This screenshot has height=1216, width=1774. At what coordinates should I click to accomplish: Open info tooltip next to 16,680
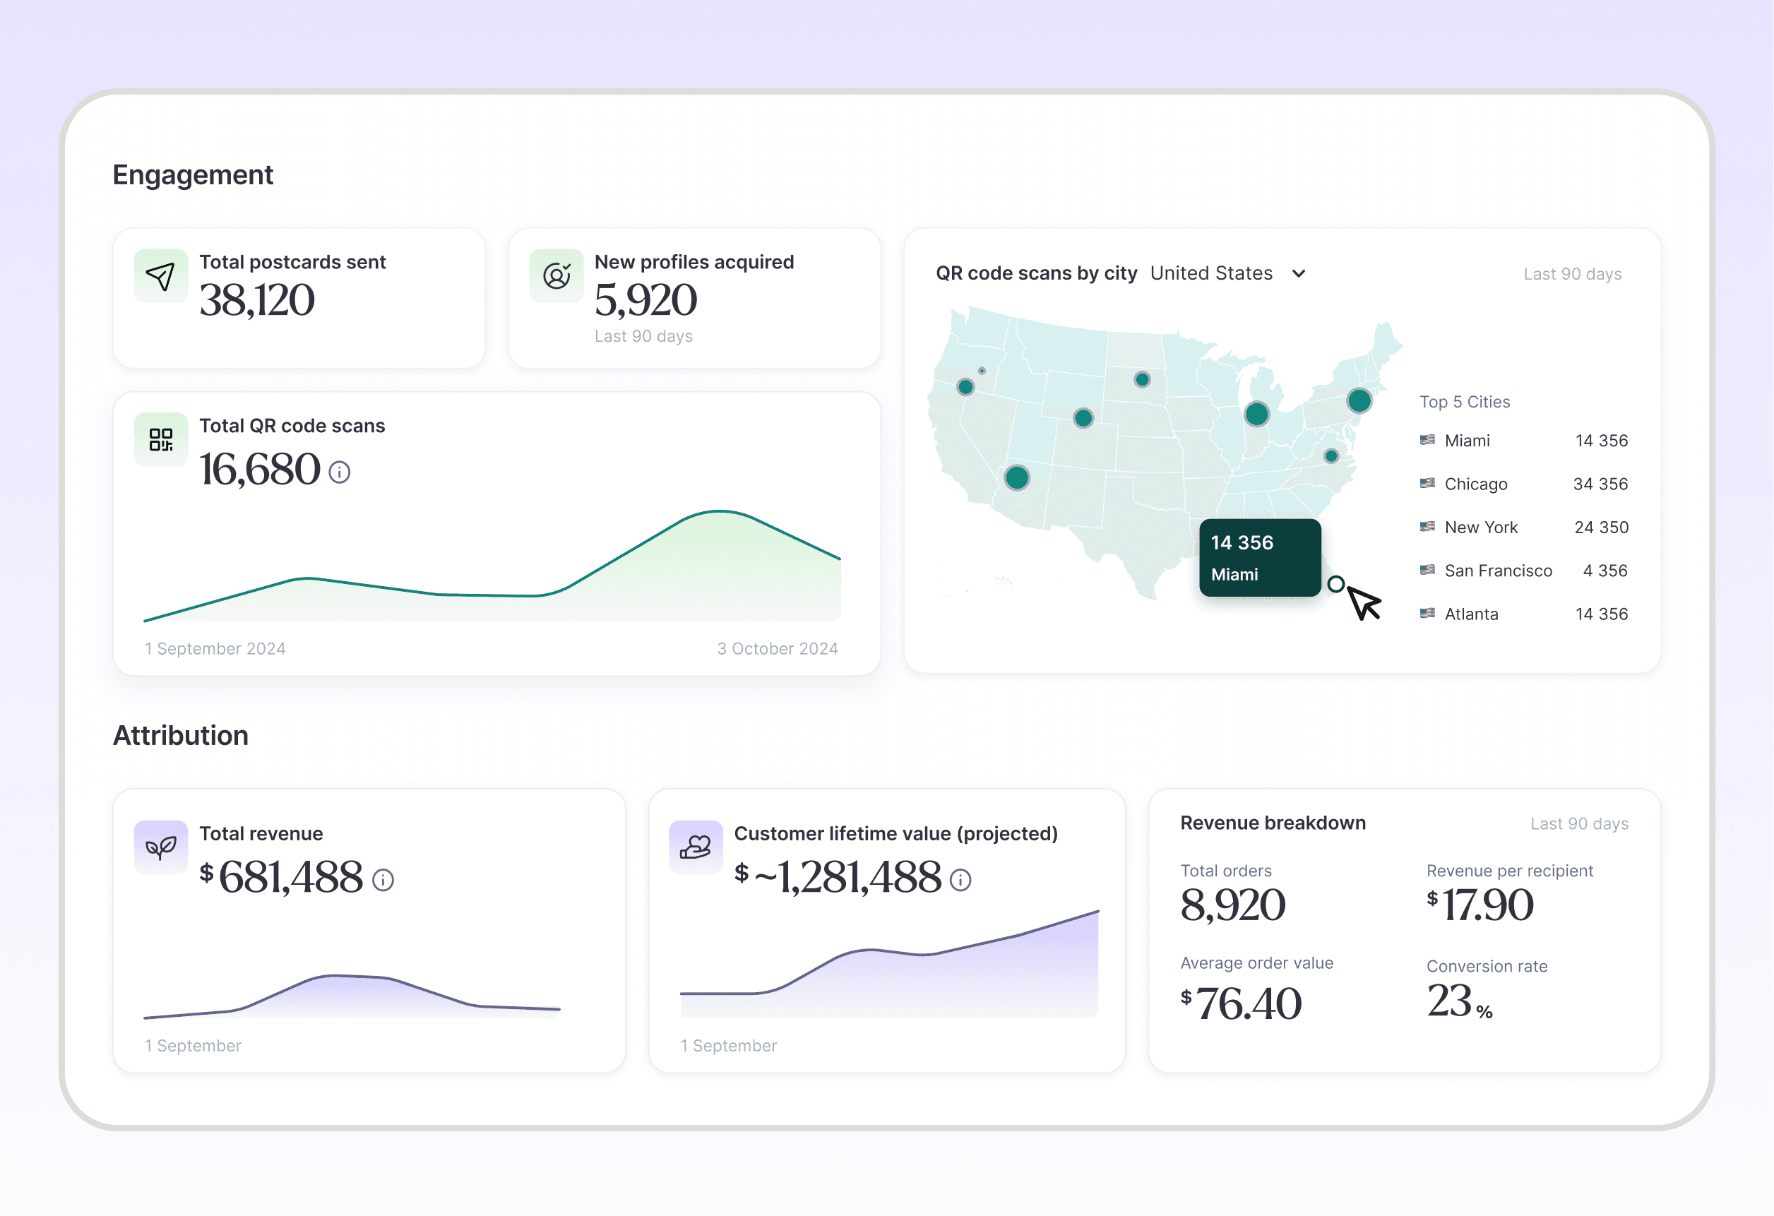tap(340, 472)
